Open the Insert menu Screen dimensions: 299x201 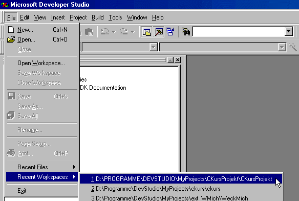(58, 17)
